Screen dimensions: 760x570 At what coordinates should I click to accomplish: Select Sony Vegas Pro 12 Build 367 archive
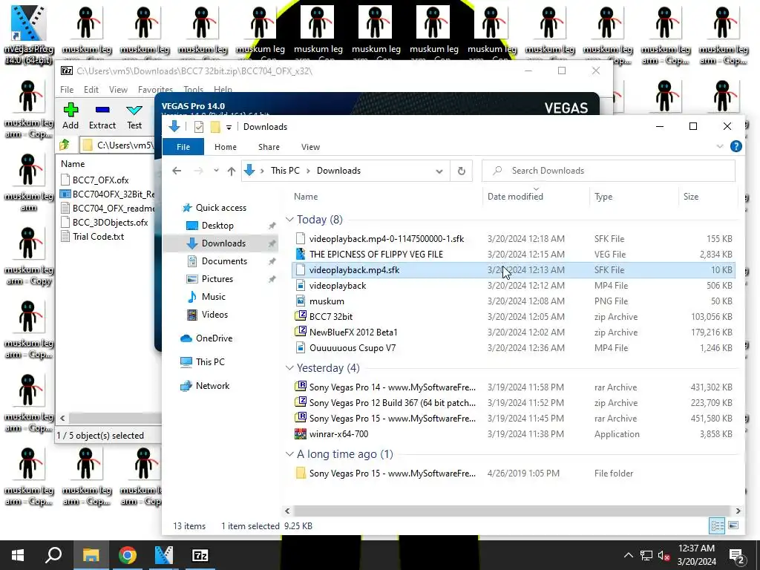pyautogui.click(x=514, y=403)
